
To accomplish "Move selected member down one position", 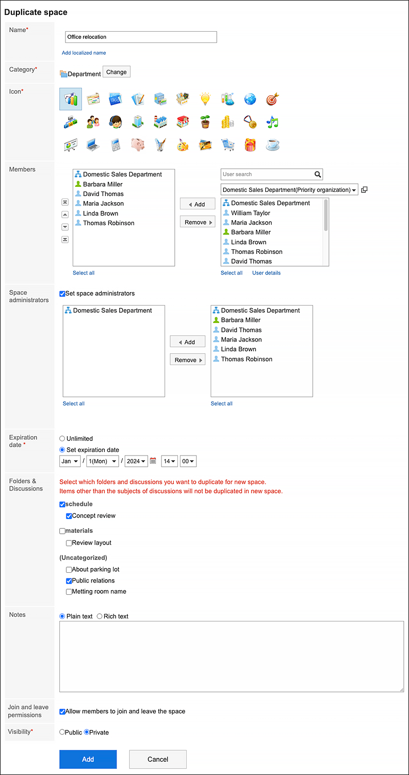I will 65,227.
